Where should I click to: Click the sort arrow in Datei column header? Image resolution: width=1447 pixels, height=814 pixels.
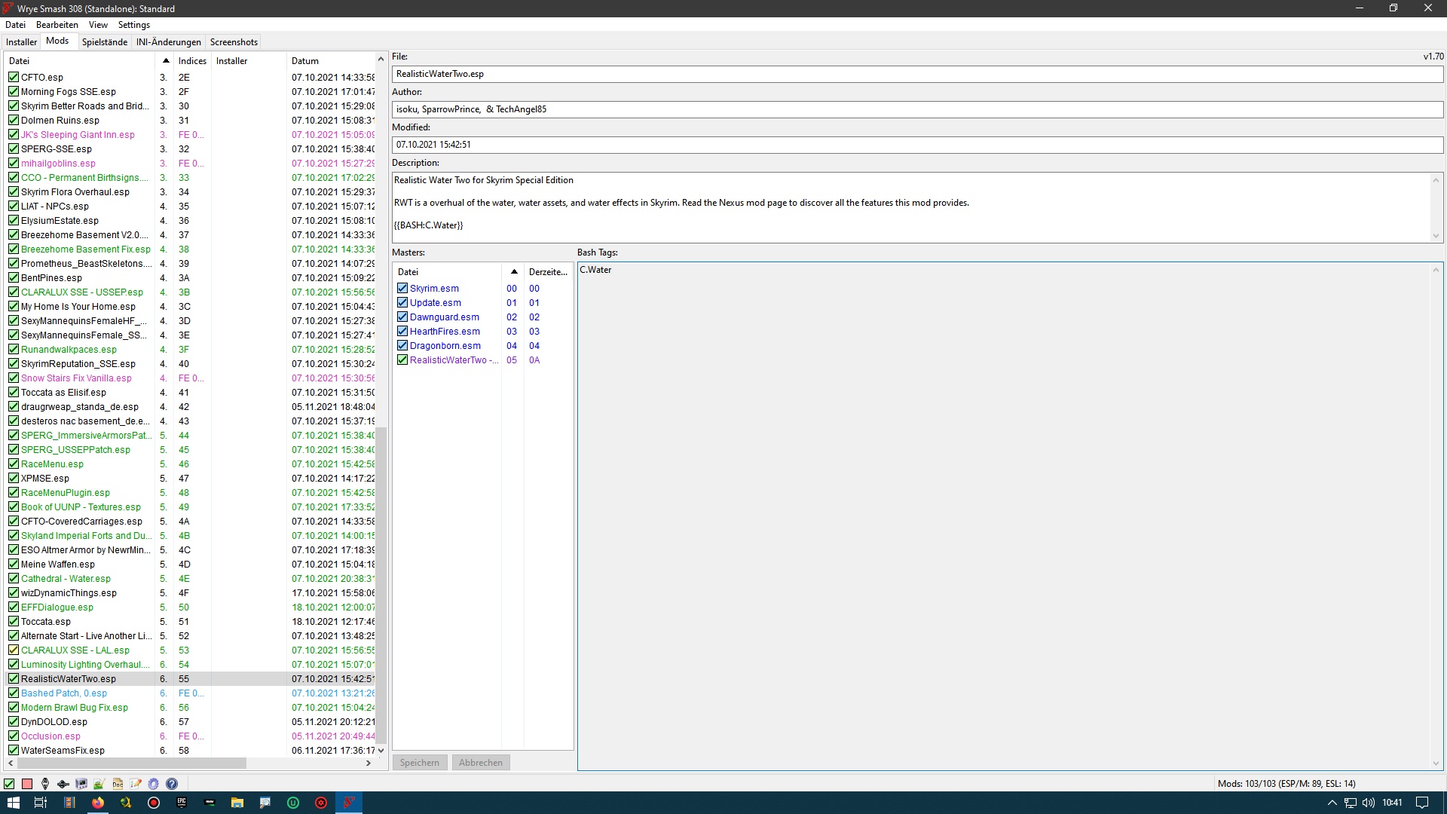pyautogui.click(x=166, y=60)
